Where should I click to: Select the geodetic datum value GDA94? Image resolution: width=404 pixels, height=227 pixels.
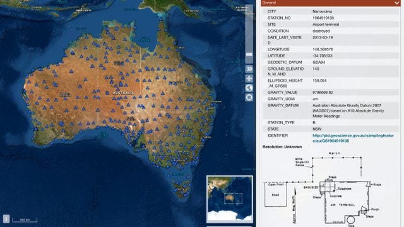319,62
